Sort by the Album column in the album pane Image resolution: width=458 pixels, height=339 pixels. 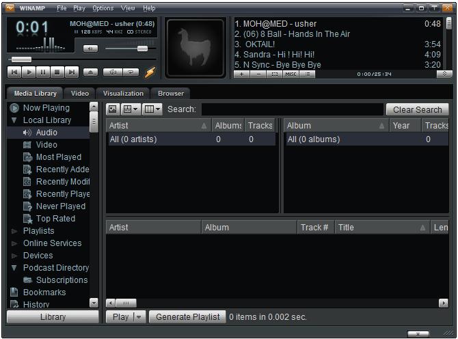point(336,126)
